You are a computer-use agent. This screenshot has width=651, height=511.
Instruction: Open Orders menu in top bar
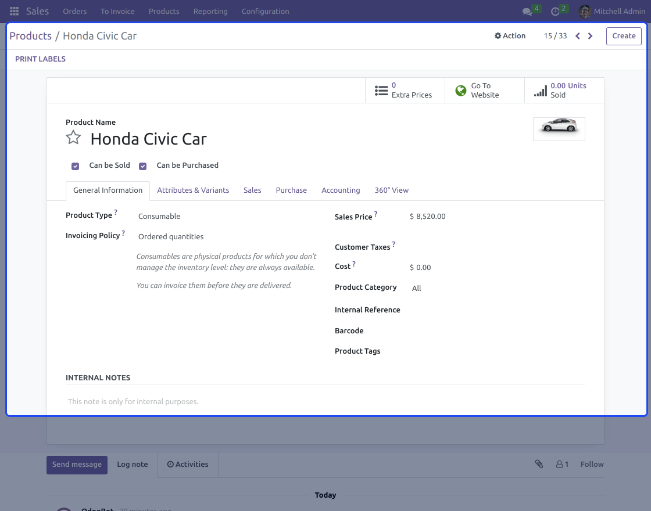[x=75, y=11]
